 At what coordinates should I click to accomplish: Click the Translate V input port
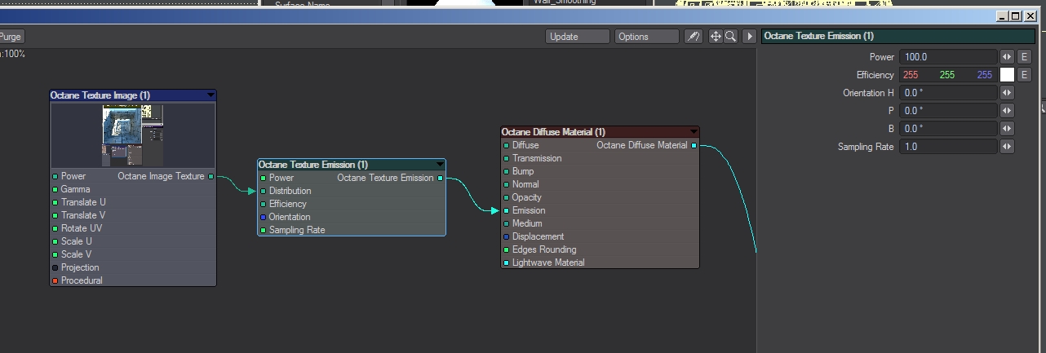click(x=55, y=215)
